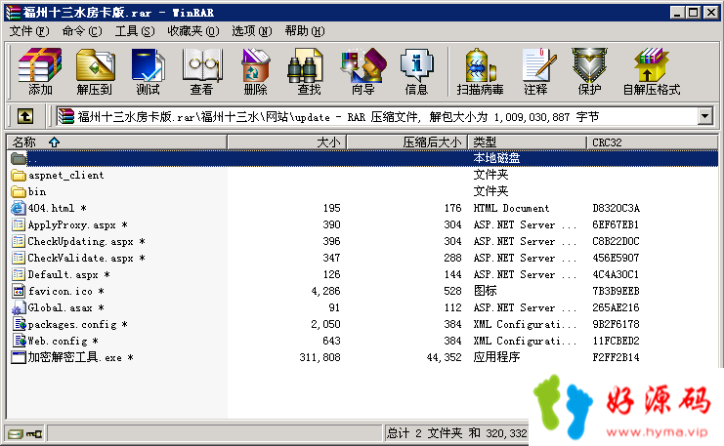The width and height of the screenshot is (724, 446).
Task: Sort by Packed size (压缩后大小) header
Action: pyautogui.click(x=407, y=142)
